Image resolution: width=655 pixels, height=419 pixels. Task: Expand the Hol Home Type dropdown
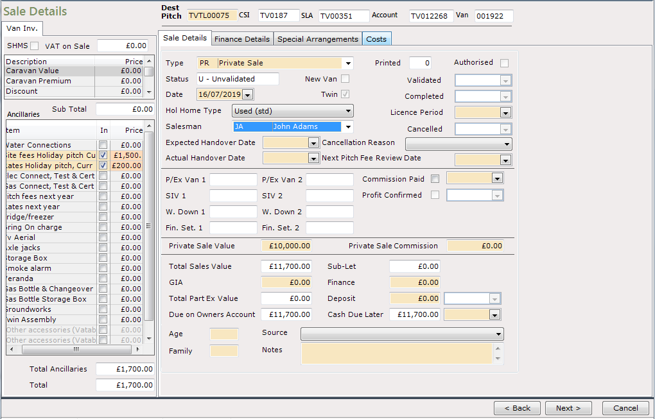coord(348,111)
